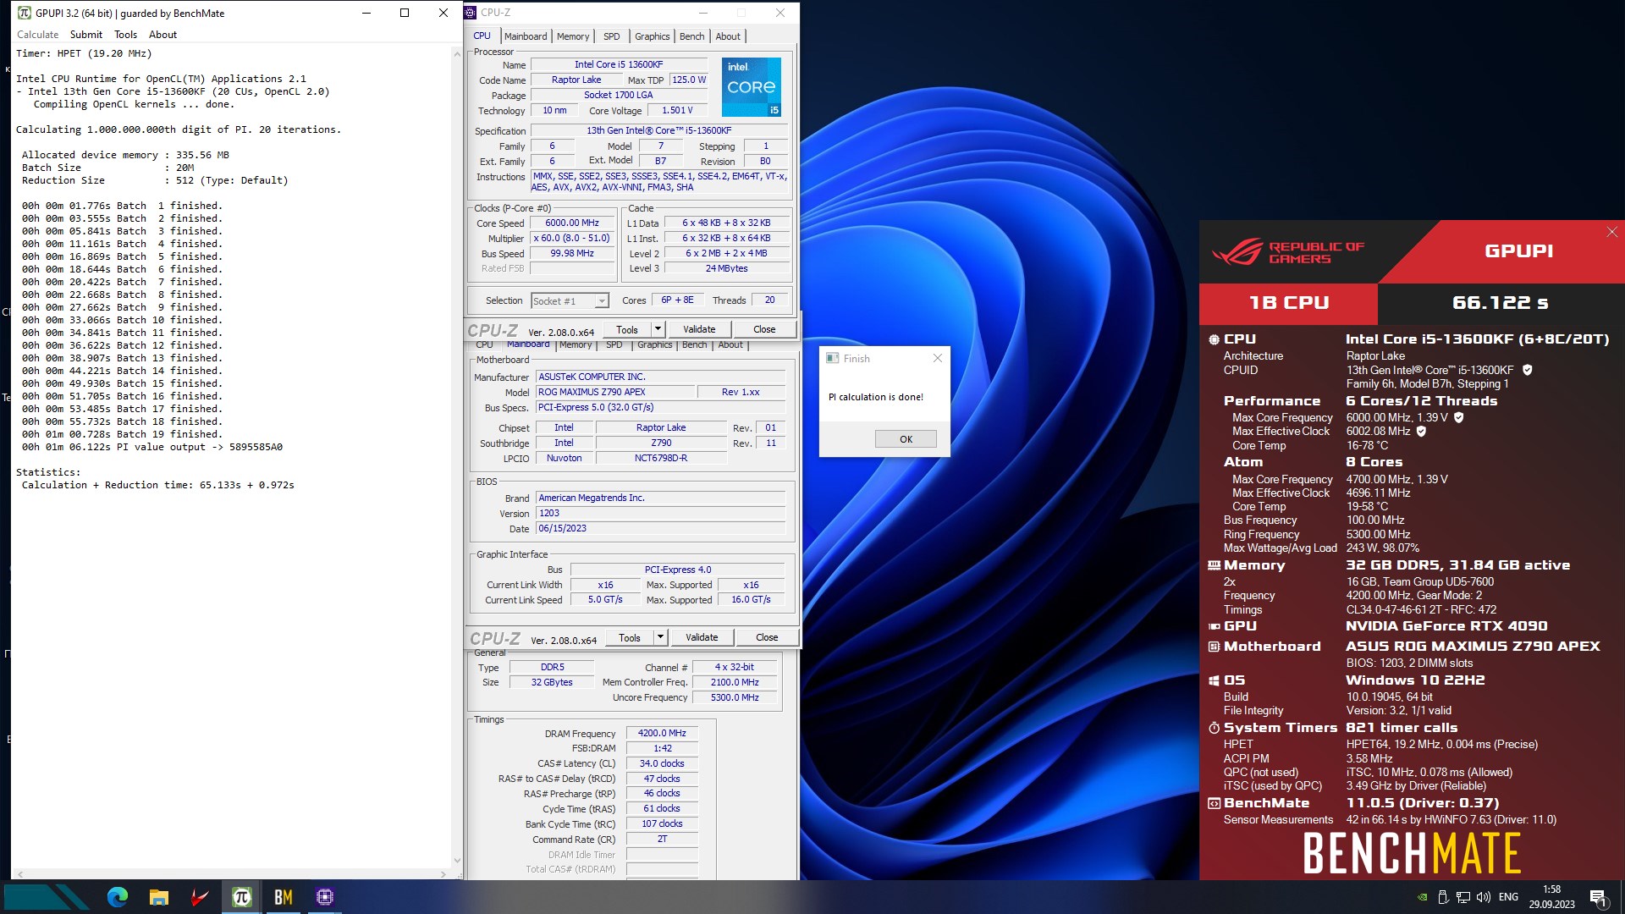Viewport: 1625px width, 914px height.
Task: Click OK in the Finish dialog
Action: (x=906, y=439)
